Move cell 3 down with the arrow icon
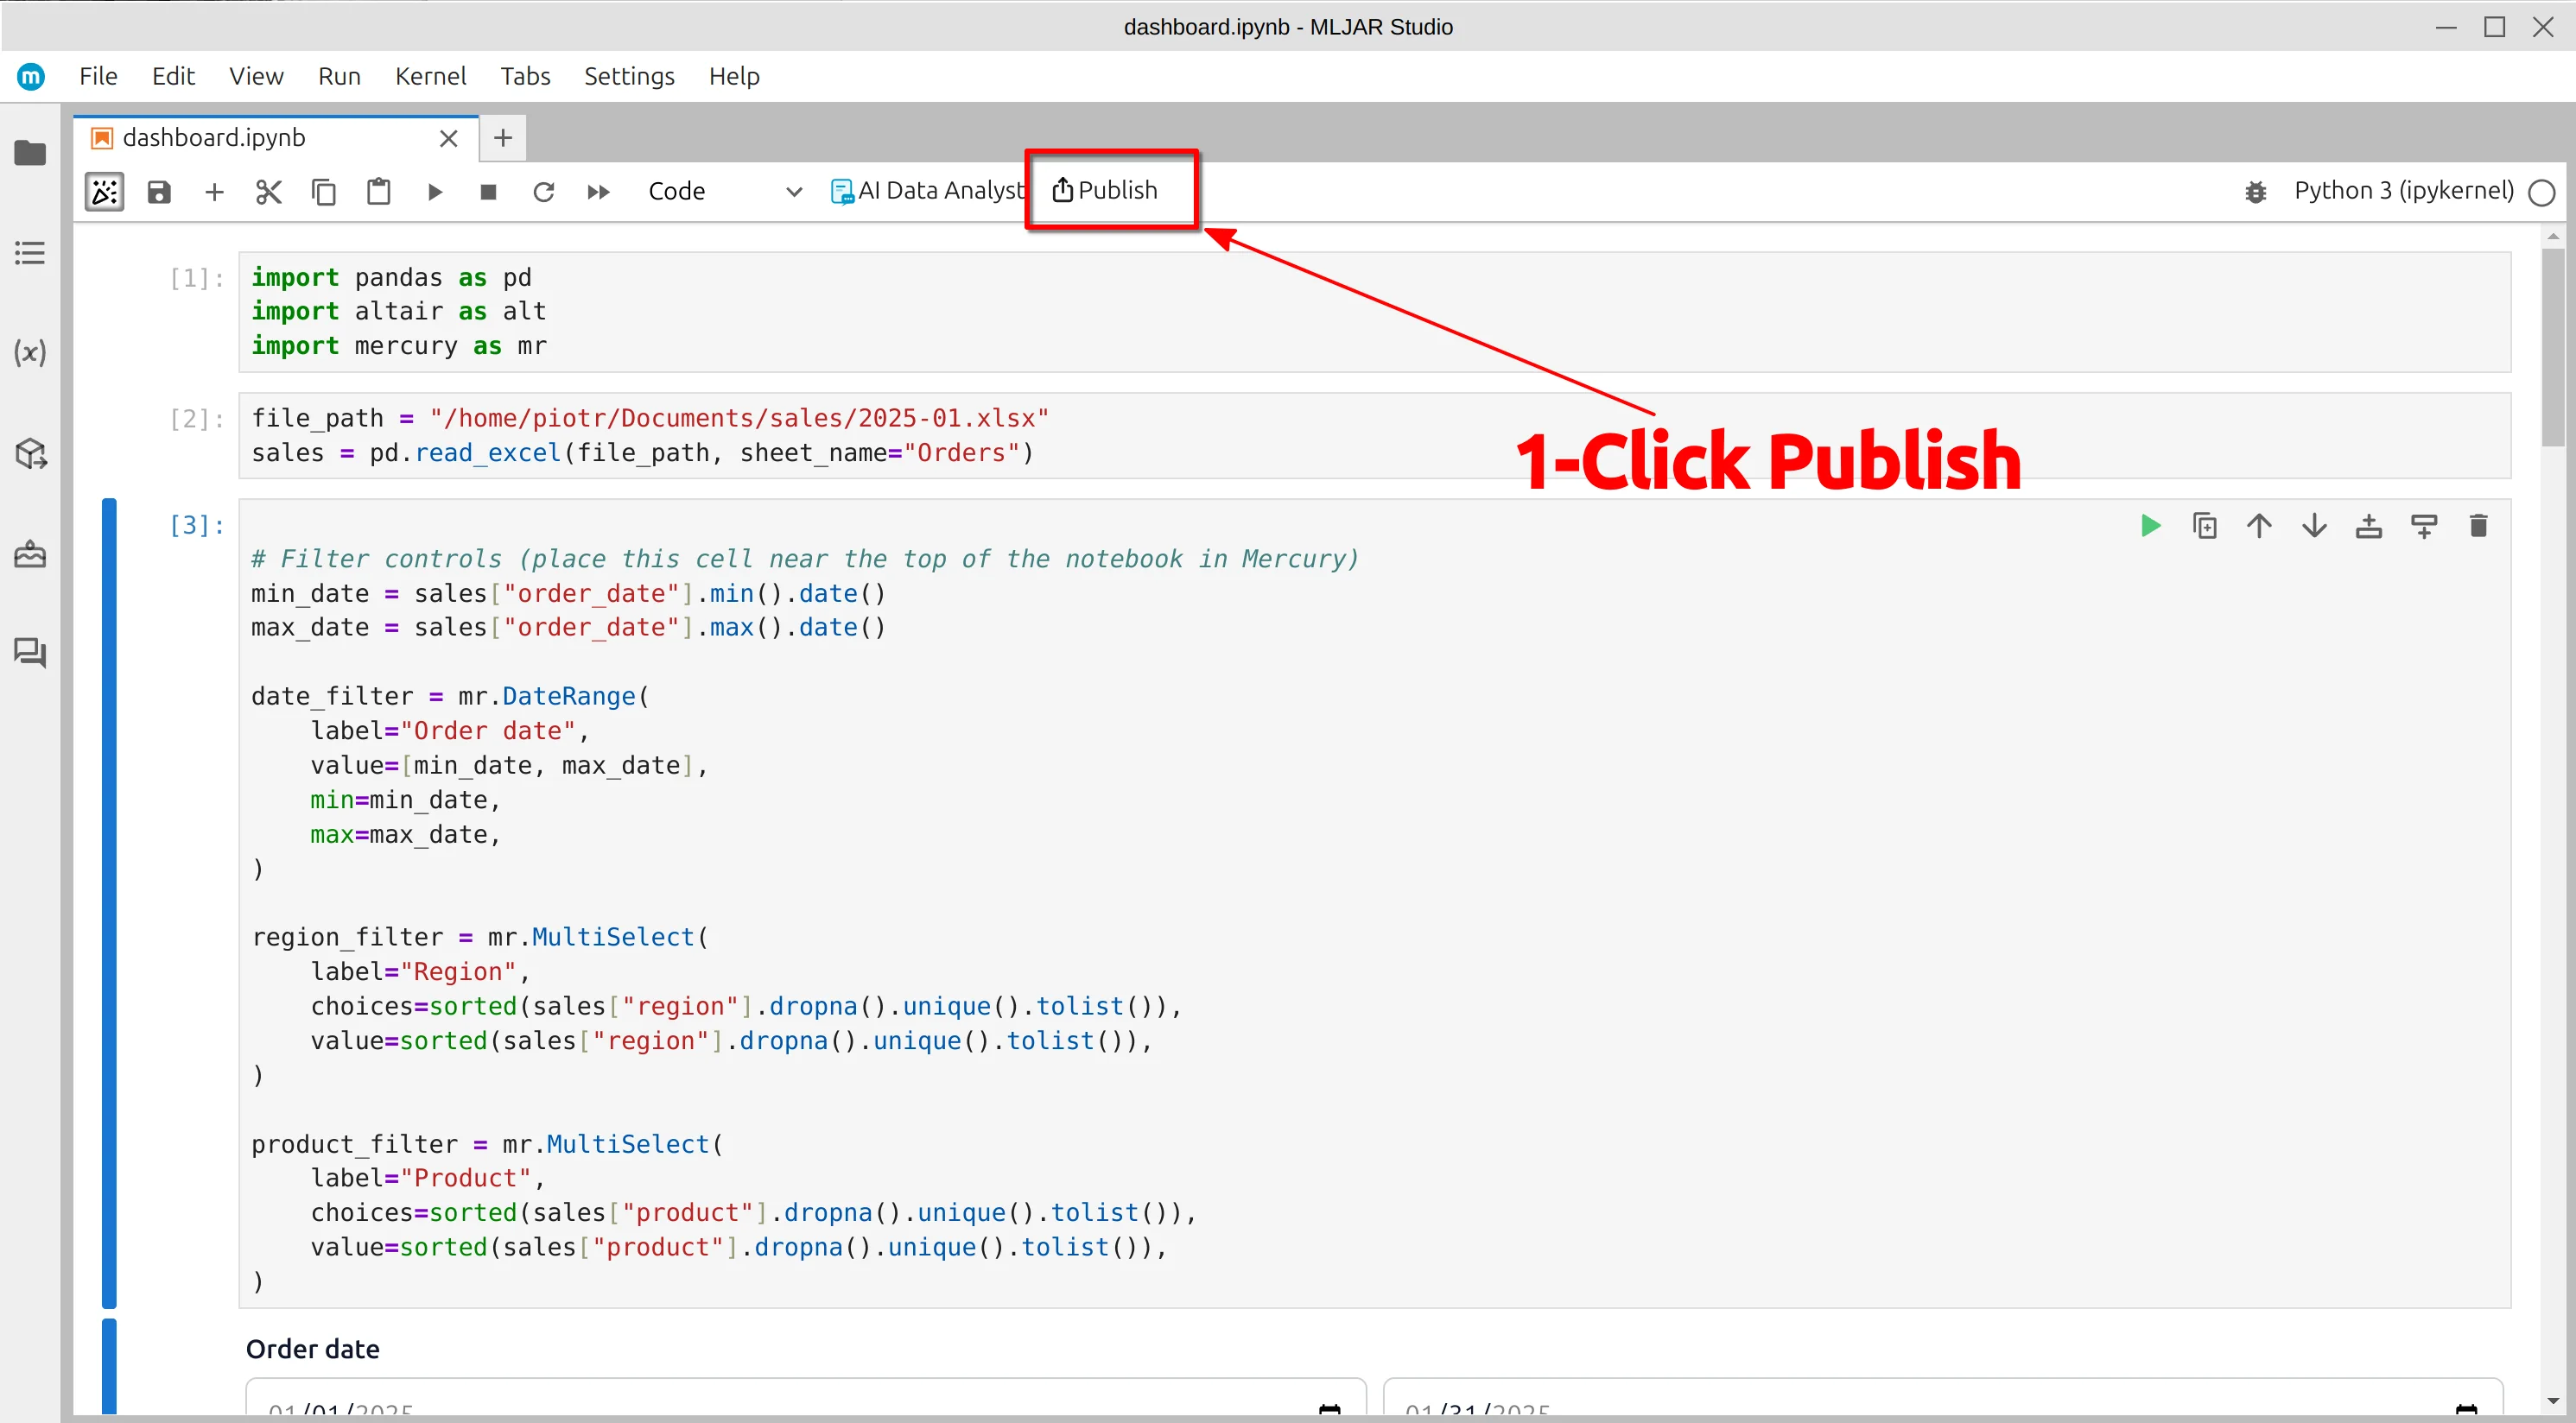The width and height of the screenshot is (2576, 1423). click(2314, 526)
